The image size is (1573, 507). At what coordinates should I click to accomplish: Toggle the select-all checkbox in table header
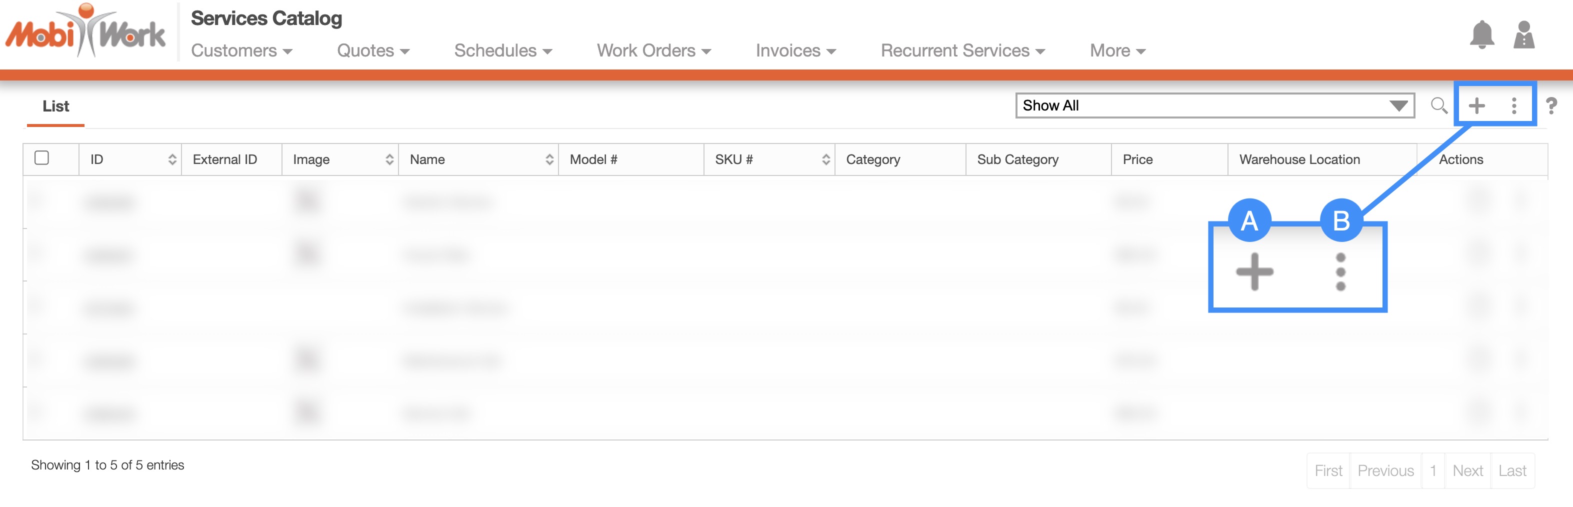pyautogui.click(x=42, y=158)
